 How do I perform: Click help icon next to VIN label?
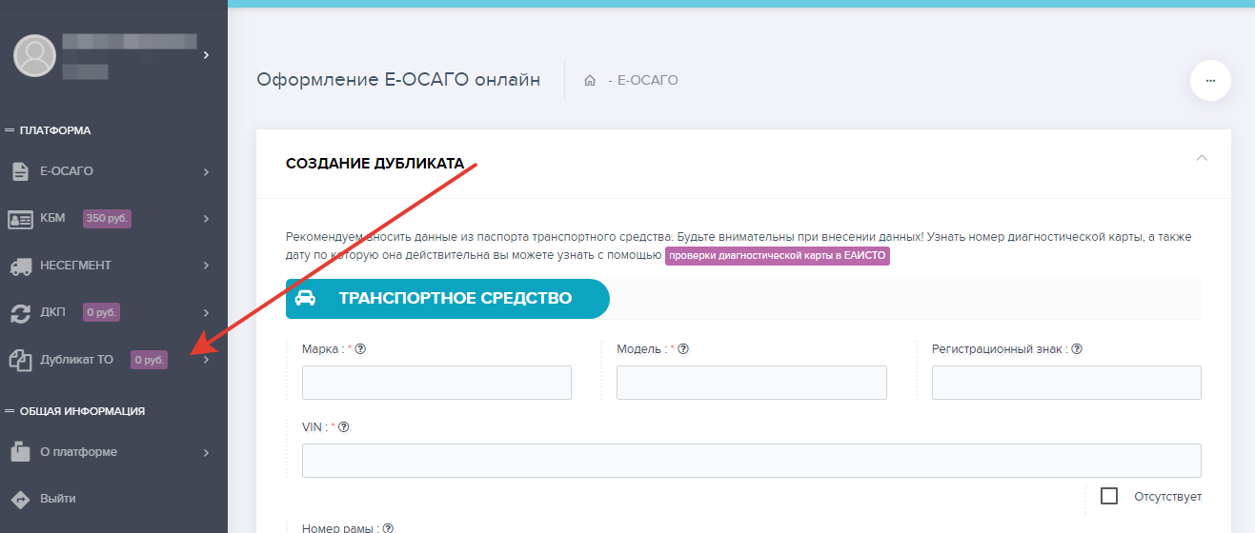point(344,427)
